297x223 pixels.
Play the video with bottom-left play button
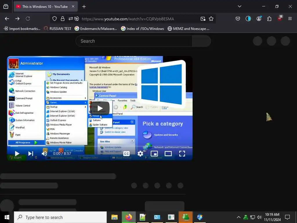17,153
